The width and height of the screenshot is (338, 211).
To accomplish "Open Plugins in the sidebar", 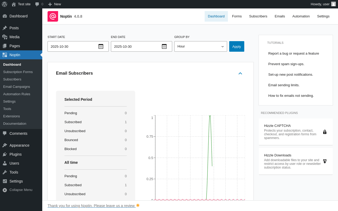I will tap(16, 154).
